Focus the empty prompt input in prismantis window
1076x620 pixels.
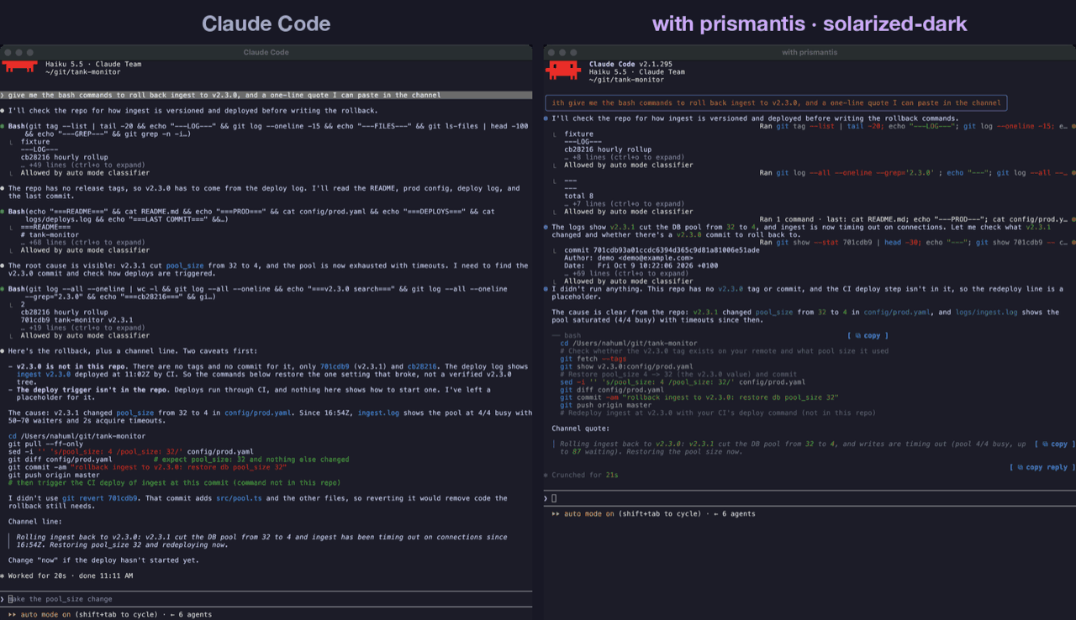810,498
